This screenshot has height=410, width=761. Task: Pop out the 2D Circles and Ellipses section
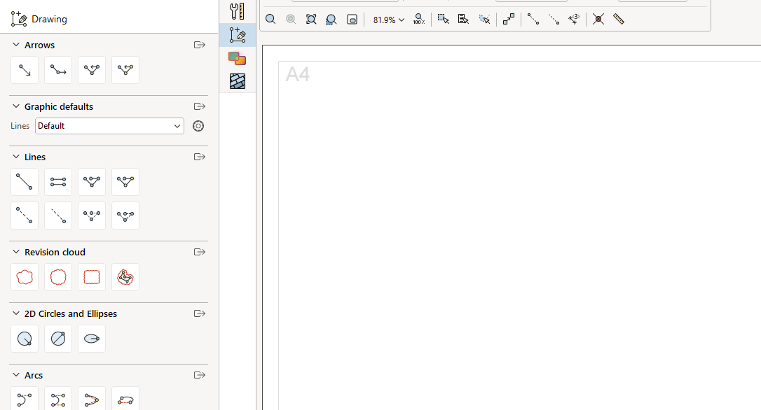pyautogui.click(x=200, y=313)
